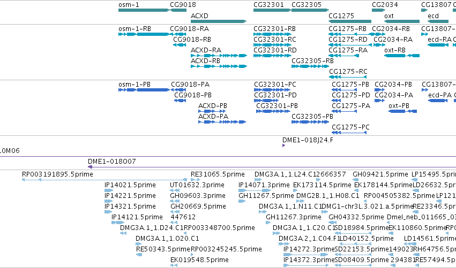Select EST RE50343.5prime
This screenshot has width=456, height=268.
[x=139, y=255]
